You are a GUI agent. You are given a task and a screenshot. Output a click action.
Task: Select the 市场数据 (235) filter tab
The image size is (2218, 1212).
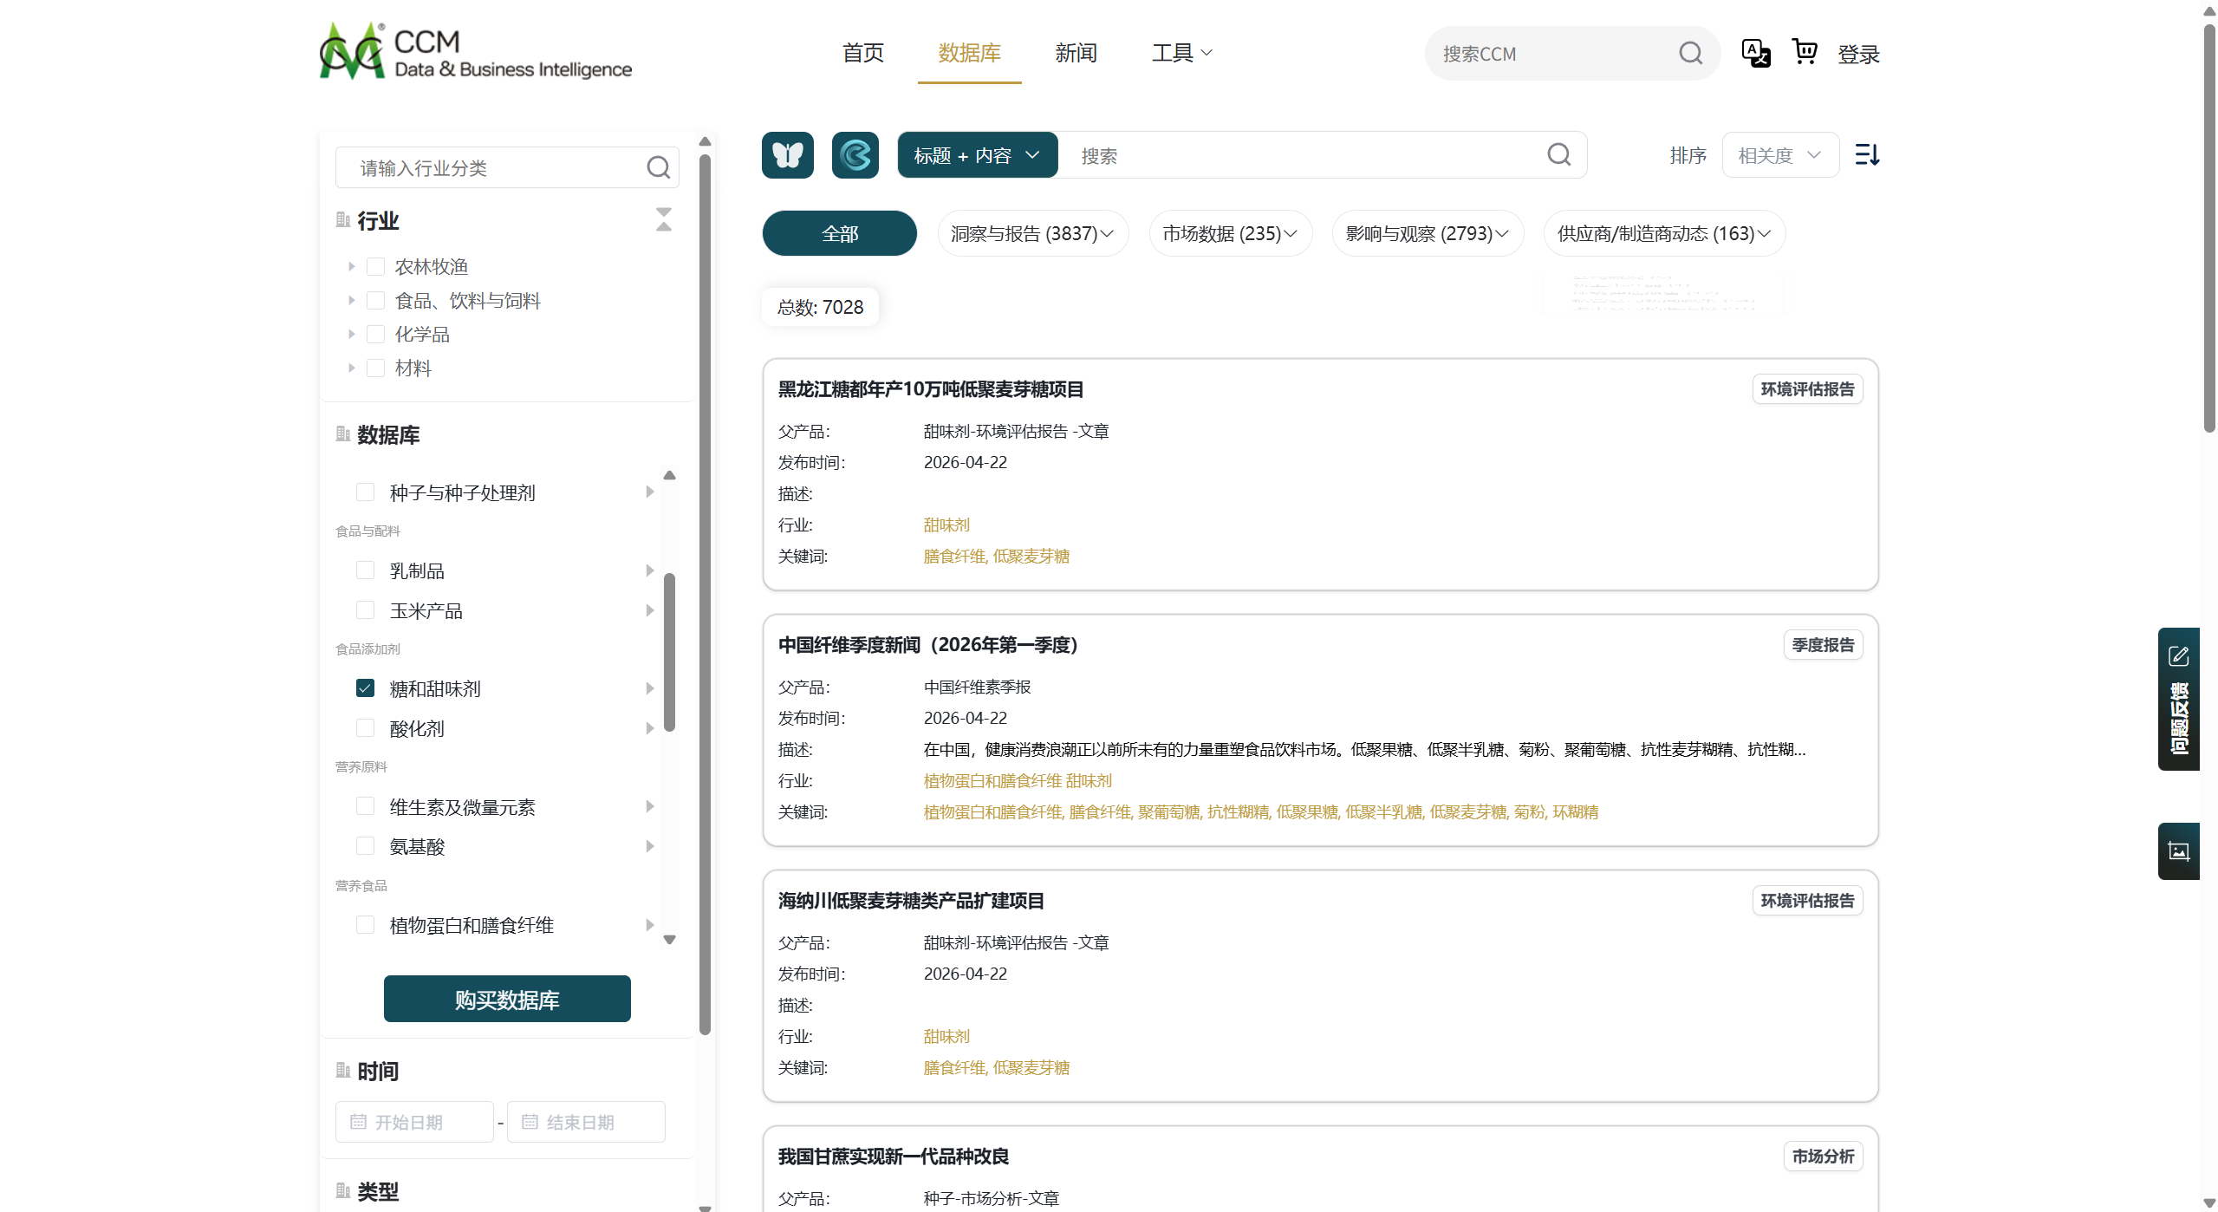[x=1229, y=233]
